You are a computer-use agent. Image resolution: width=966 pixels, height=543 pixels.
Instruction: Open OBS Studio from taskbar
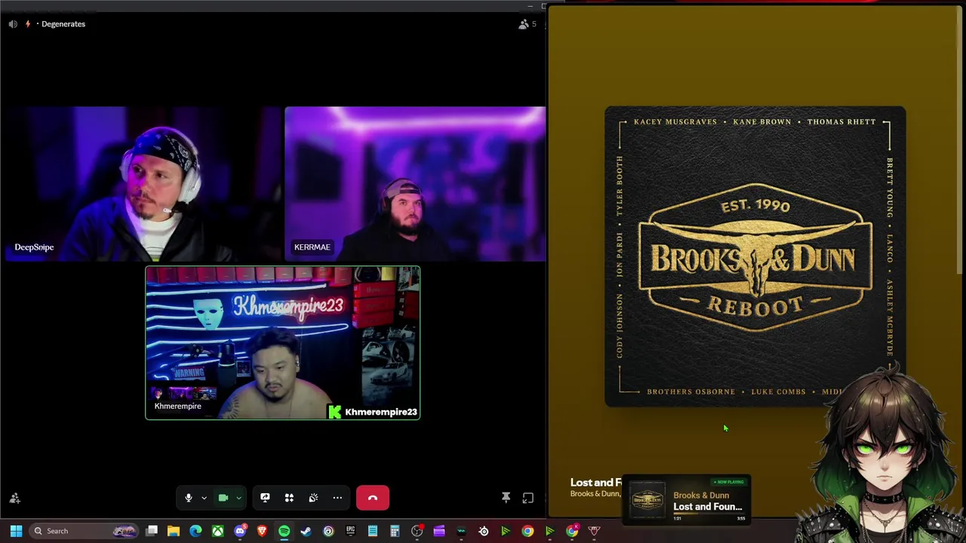tap(417, 531)
